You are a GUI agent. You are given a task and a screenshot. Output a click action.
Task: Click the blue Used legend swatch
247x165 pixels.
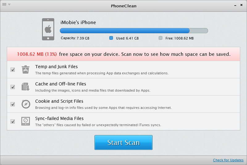[111, 38]
